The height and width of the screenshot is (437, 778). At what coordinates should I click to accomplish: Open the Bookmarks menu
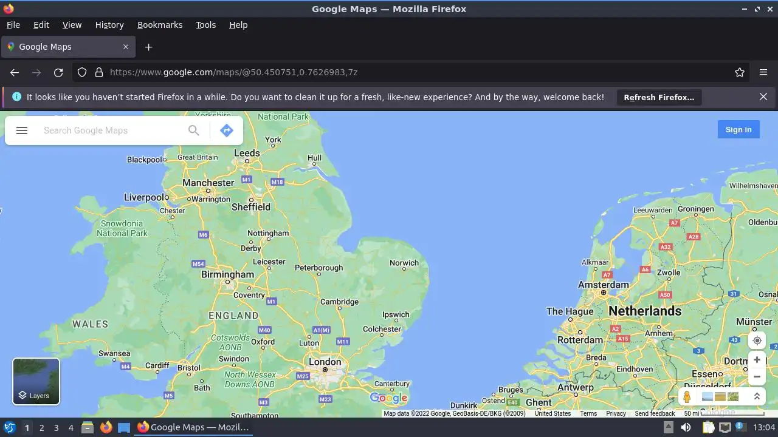tap(160, 25)
